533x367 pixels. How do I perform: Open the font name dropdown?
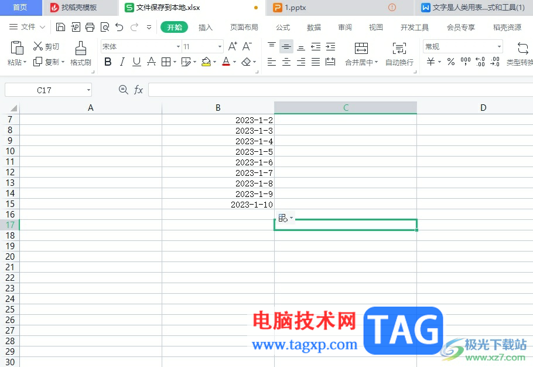[x=178, y=46]
